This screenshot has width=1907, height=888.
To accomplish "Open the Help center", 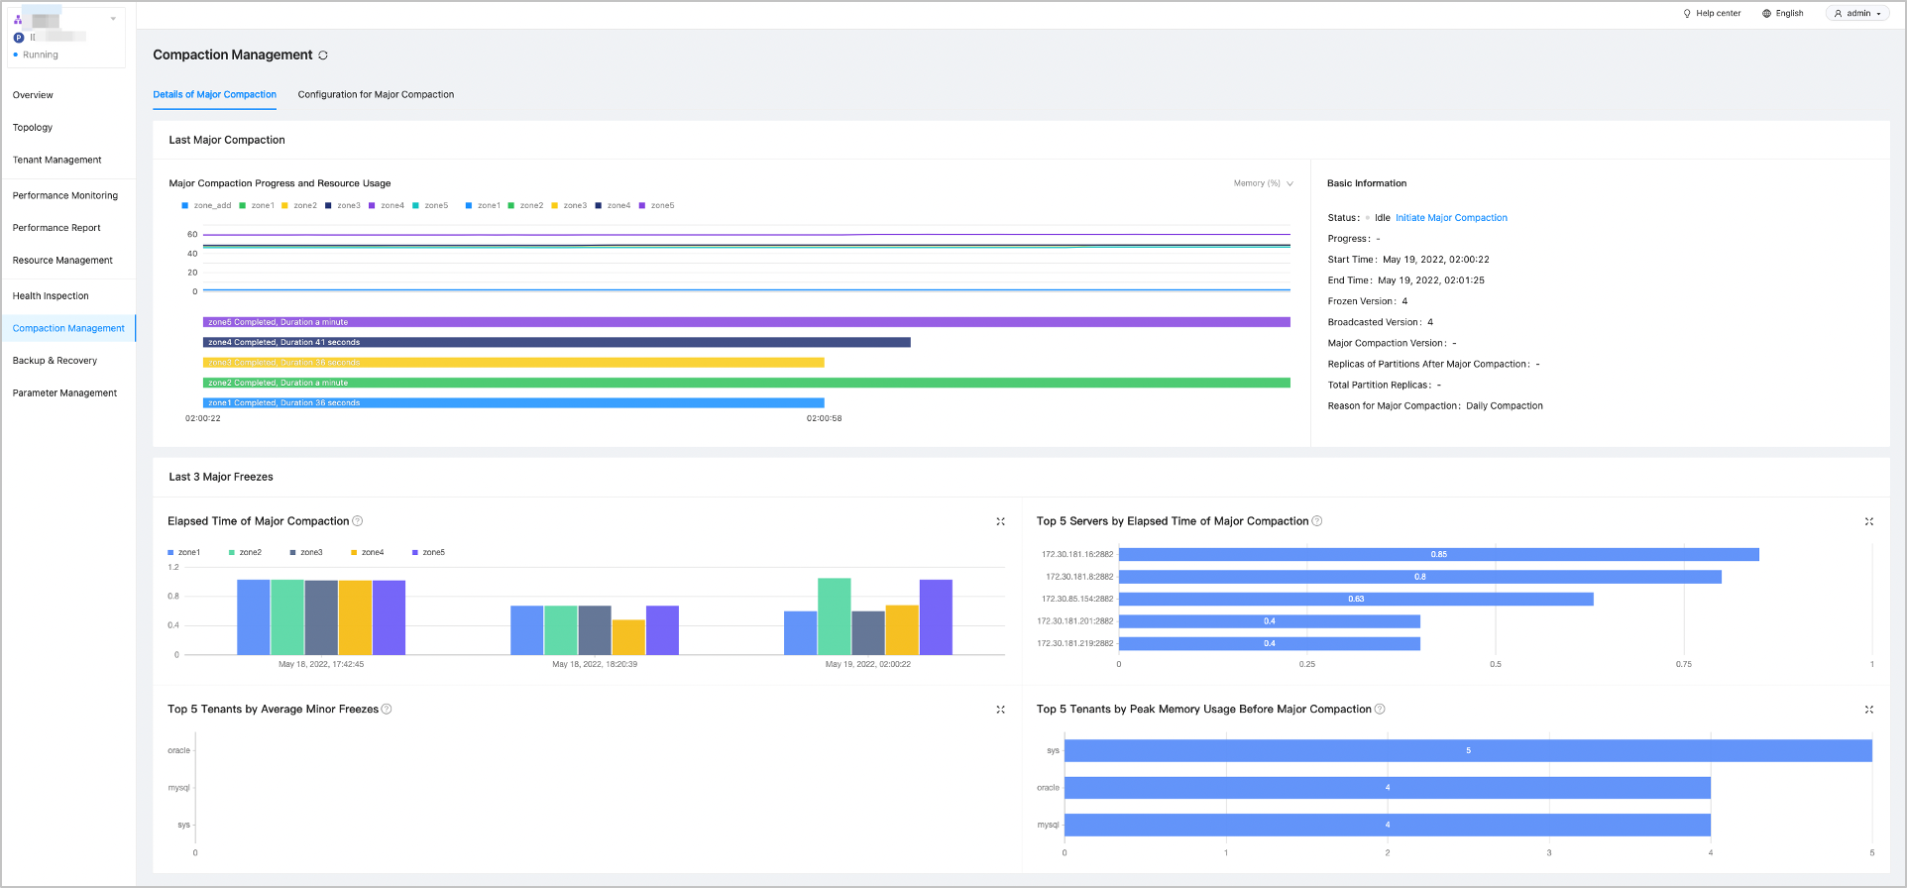I will click(1712, 14).
